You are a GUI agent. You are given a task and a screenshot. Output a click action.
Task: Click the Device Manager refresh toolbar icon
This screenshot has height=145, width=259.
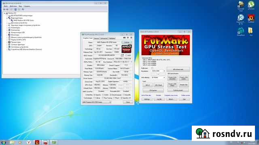pyautogui.click(x=23, y=9)
